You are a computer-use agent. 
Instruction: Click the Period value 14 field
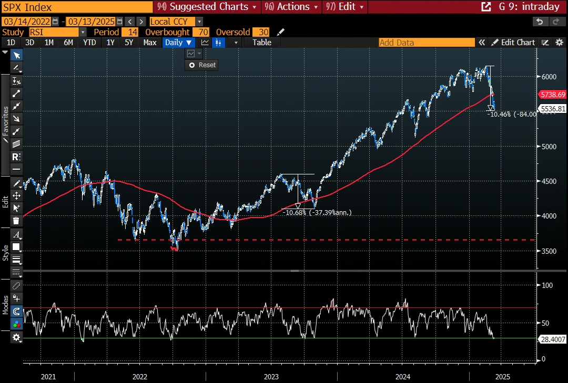[x=130, y=32]
